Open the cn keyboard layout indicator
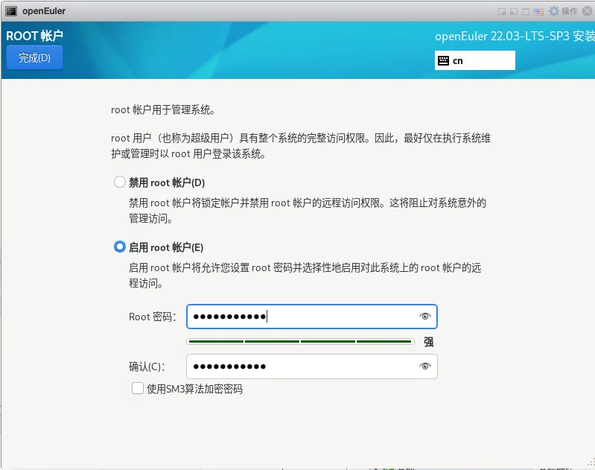This screenshot has height=470, width=595. [474, 60]
